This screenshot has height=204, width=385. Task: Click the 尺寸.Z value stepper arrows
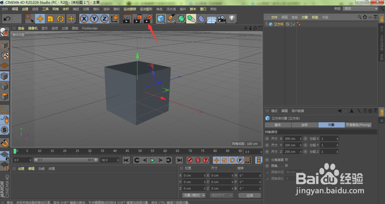(301, 152)
